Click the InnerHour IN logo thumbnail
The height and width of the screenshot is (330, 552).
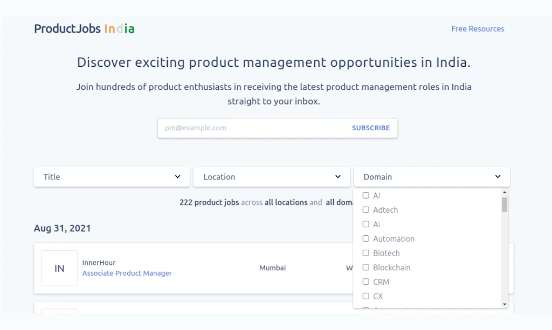59,269
